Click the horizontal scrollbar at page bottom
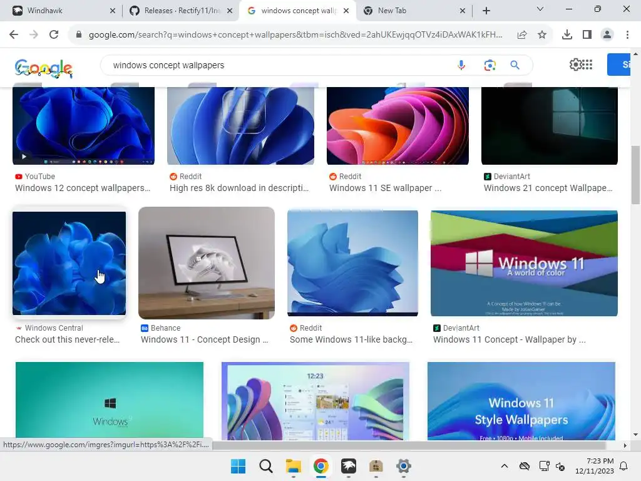 coord(409,445)
